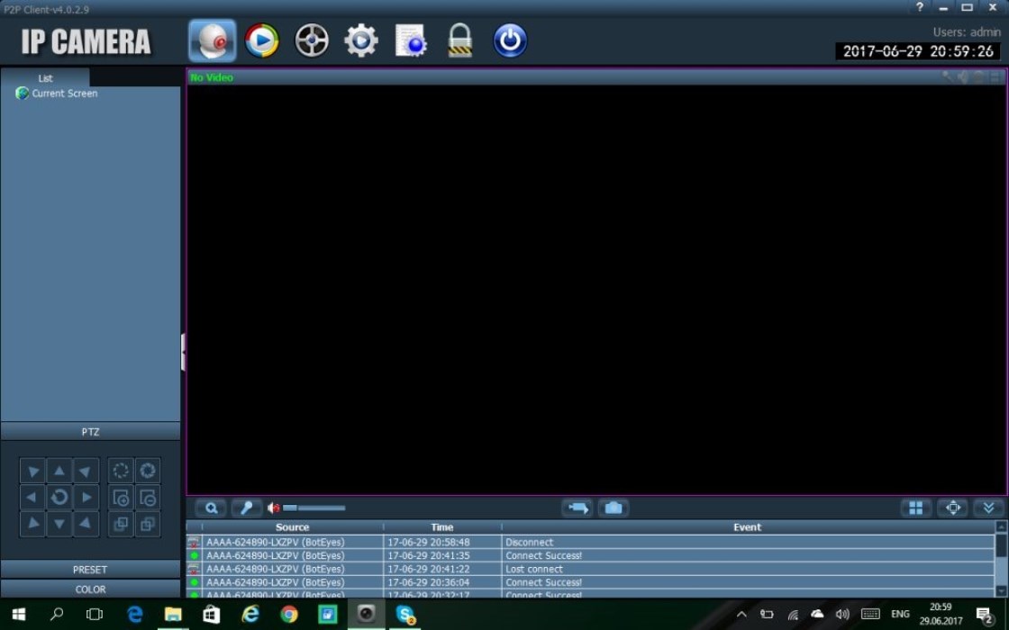Select the Disconnect event row
The image size is (1009, 630).
point(591,542)
